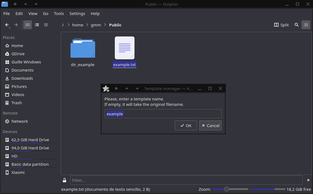This screenshot has width=313, height=194.
Task: Switch to Icons view mode
Action: coord(28,25)
